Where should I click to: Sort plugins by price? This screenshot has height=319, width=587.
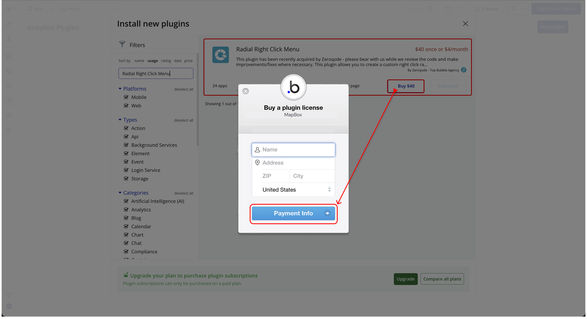(188, 61)
